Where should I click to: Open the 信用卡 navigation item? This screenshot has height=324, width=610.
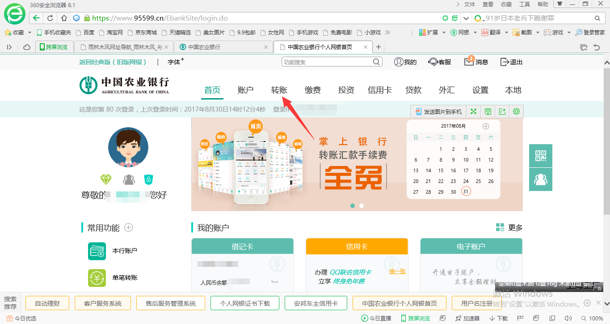click(x=380, y=90)
